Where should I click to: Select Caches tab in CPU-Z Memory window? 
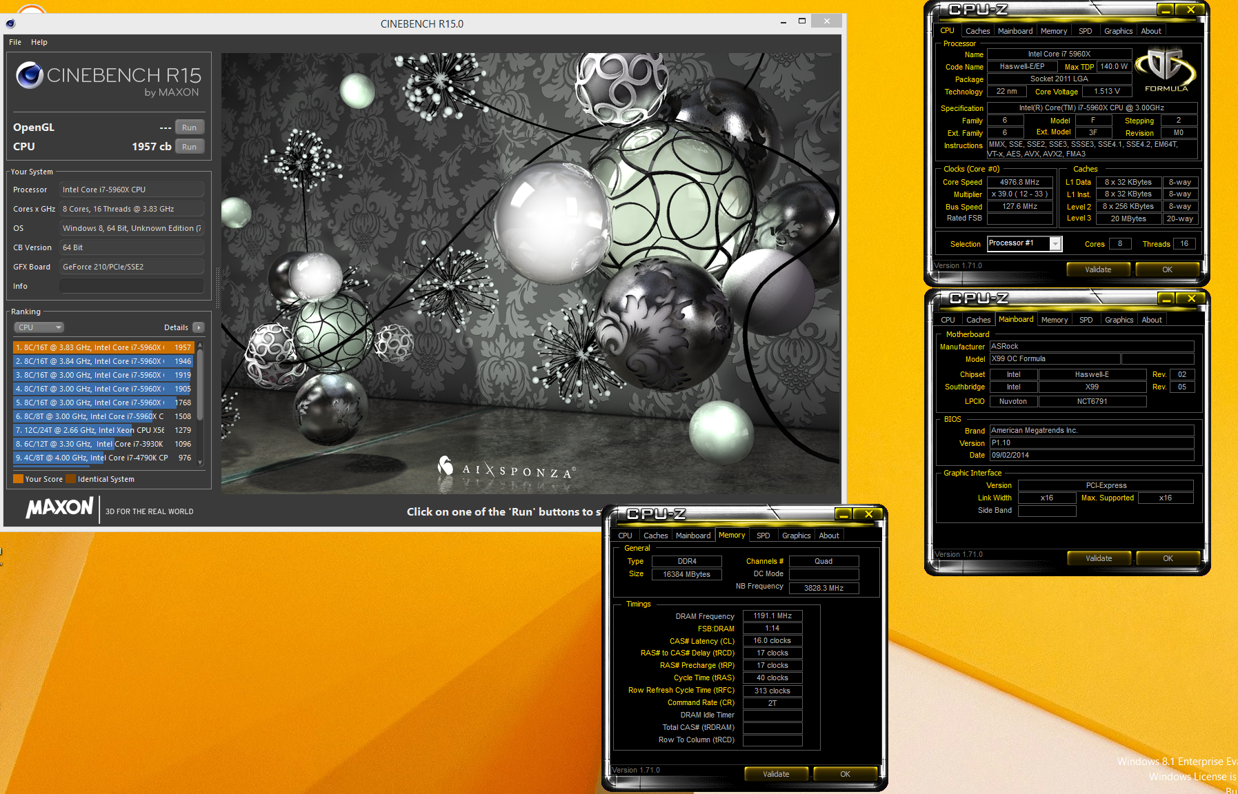(655, 536)
